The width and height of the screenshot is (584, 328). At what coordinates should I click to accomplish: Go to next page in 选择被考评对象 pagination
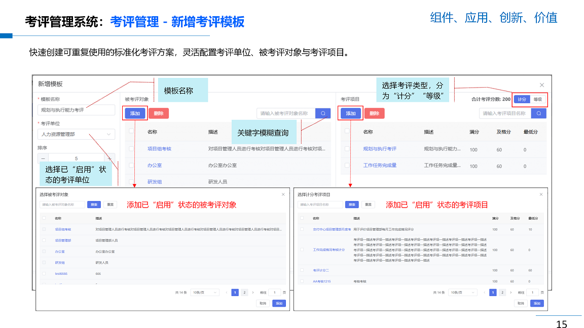click(x=253, y=293)
